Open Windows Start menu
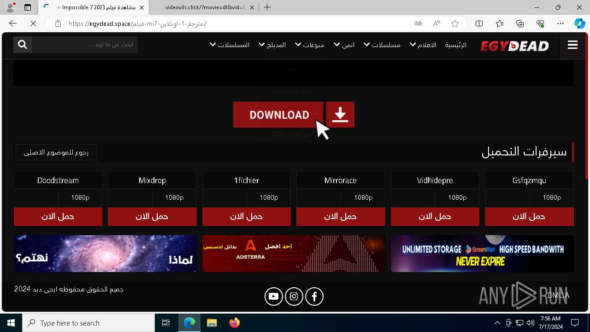Viewport: 590px width, 332px height. [x=11, y=323]
